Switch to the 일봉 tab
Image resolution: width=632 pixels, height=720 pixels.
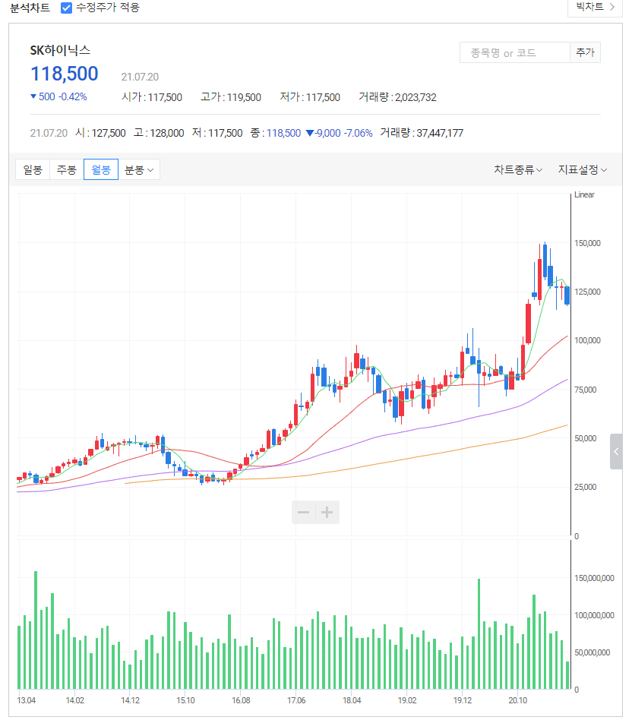(33, 170)
